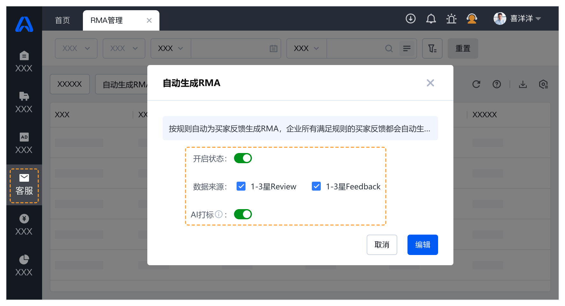Toggle the AI打标 switch
Viewport: 565px width, 306px height.
[x=243, y=214]
